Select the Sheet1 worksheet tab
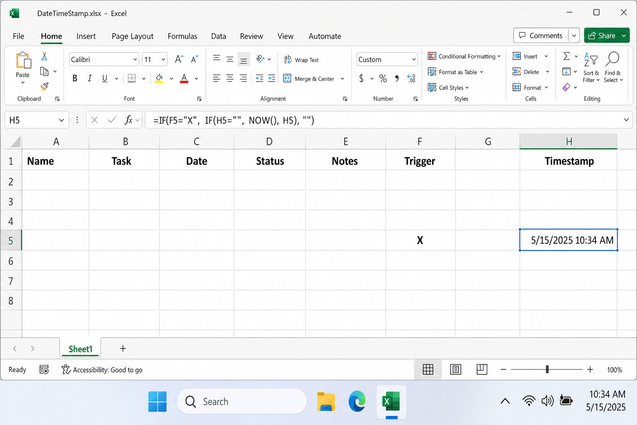The image size is (637, 425). 80,349
